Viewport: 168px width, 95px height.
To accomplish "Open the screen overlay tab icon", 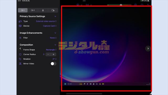I will (x=53, y=10).
